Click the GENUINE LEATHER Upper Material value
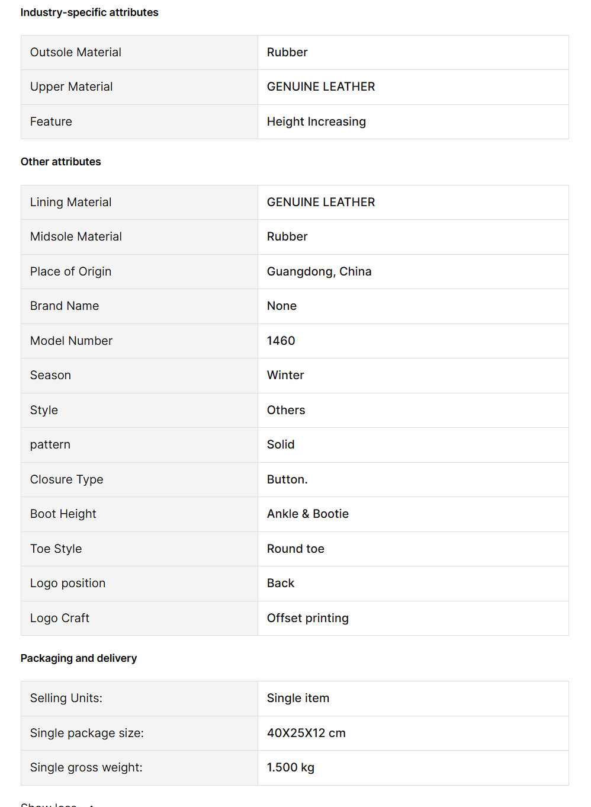Screen dimensions: 591x807 tap(321, 87)
